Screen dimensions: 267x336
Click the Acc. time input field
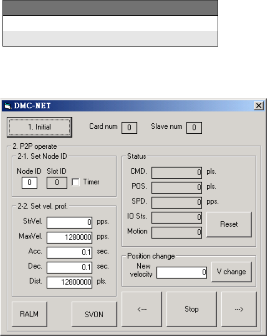coord(69,253)
